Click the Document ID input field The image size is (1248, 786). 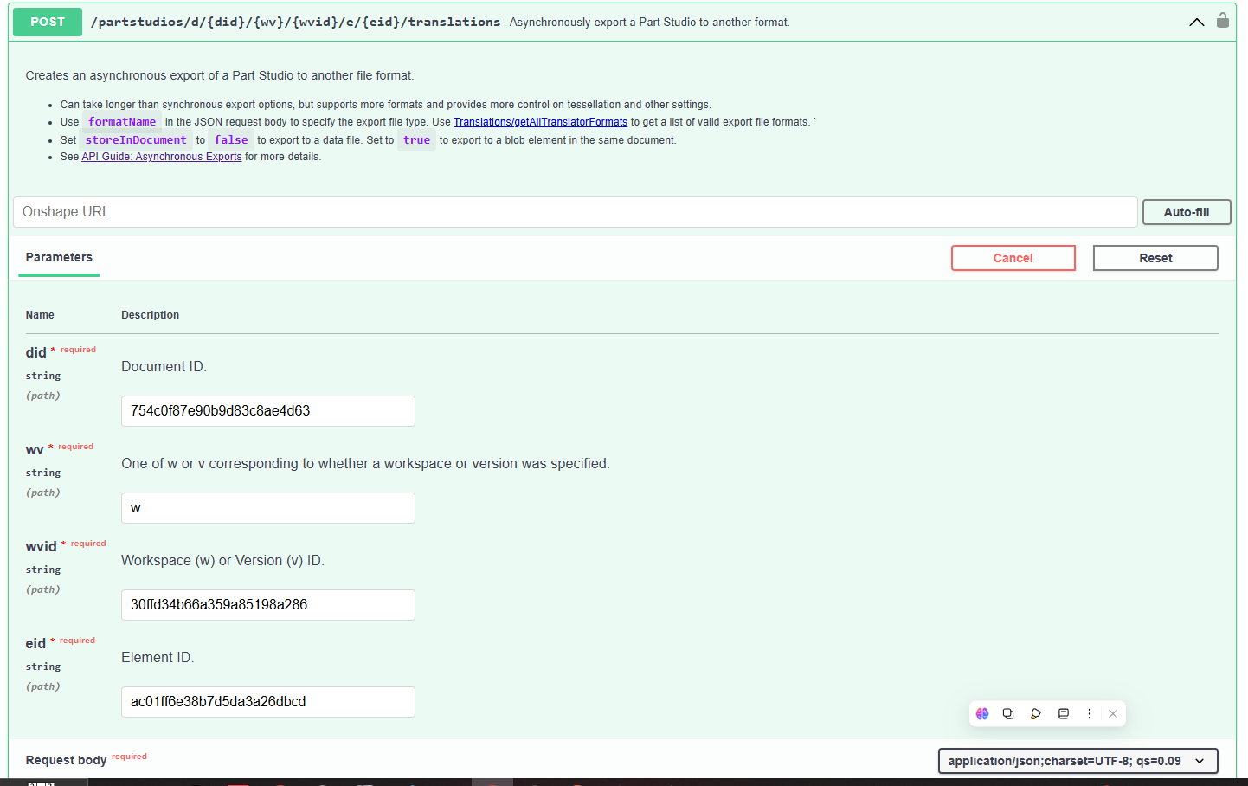coord(268,411)
